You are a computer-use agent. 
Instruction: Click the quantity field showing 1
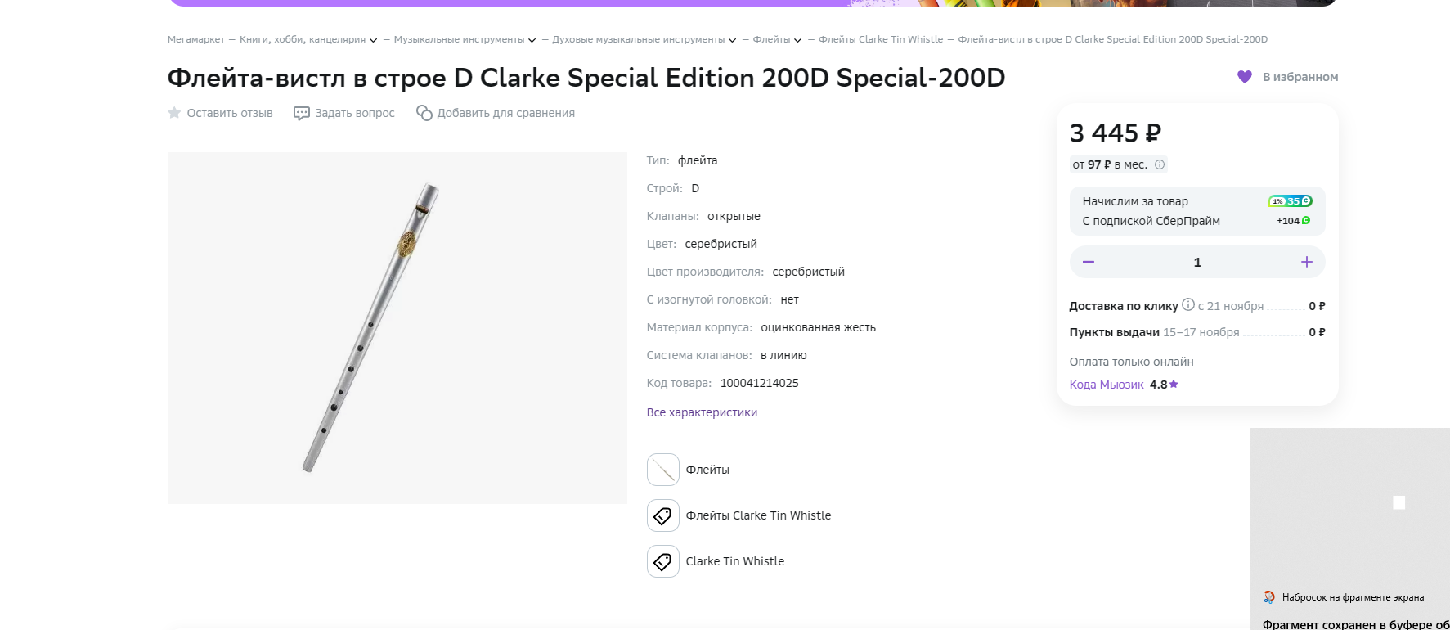(1197, 262)
